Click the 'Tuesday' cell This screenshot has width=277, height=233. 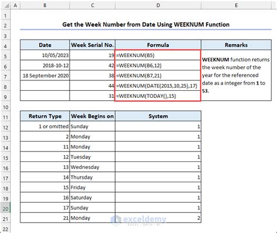[x=92, y=157]
